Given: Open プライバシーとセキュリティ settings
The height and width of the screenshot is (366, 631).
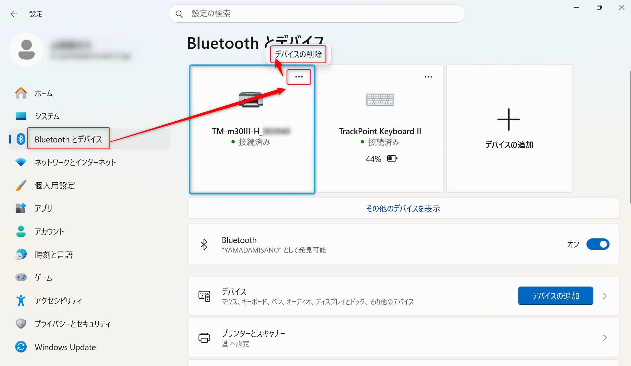Looking at the screenshot, I should pyautogui.click(x=90, y=324).
